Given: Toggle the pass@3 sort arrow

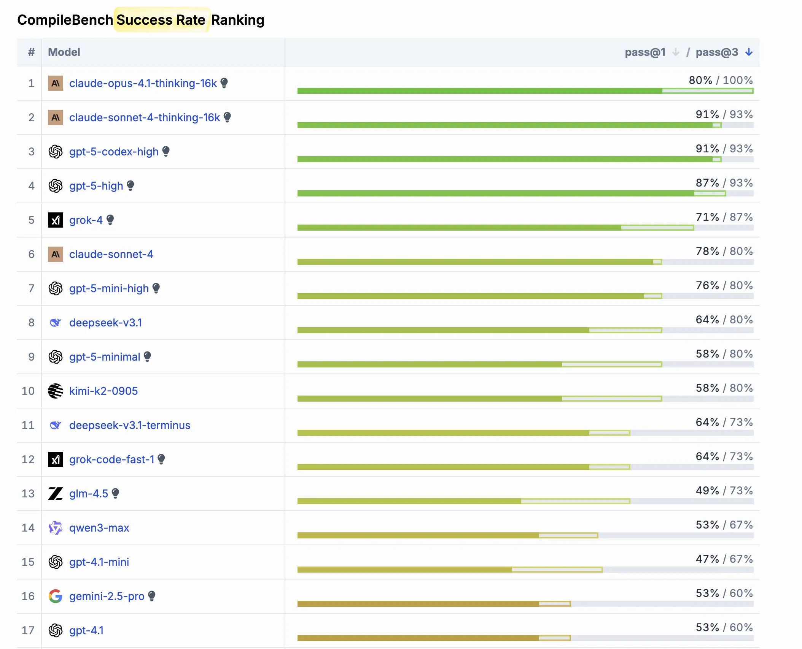Looking at the screenshot, I should tap(749, 52).
